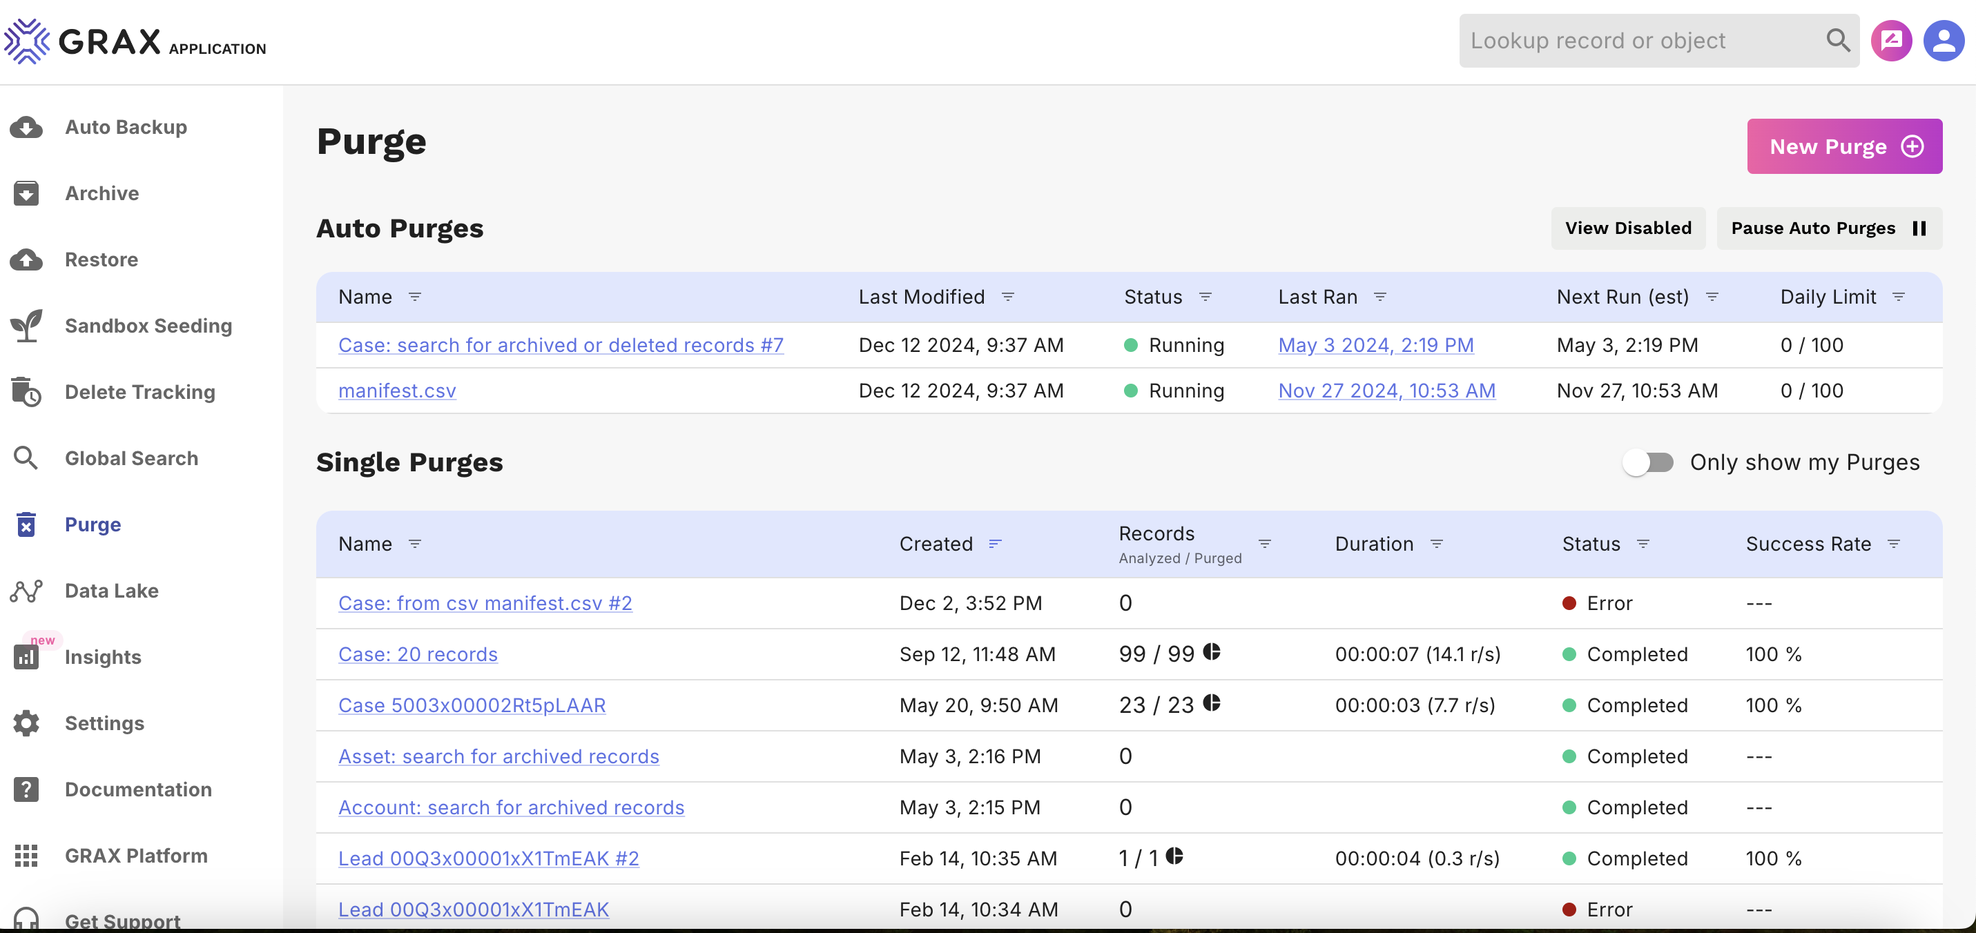Sort by Created column filter icon
This screenshot has width=1976, height=933.
996,544
